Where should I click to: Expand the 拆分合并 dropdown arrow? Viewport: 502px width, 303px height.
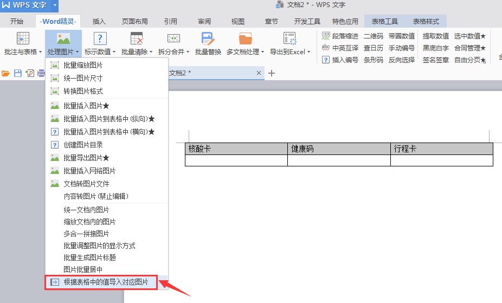pyautogui.click(x=188, y=52)
